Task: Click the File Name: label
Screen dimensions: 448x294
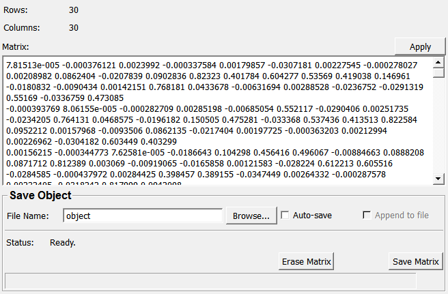Action: (x=28, y=216)
